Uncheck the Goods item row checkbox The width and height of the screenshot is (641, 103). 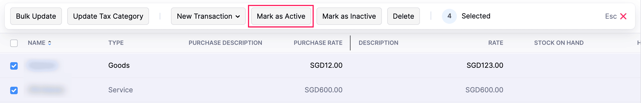point(14,66)
